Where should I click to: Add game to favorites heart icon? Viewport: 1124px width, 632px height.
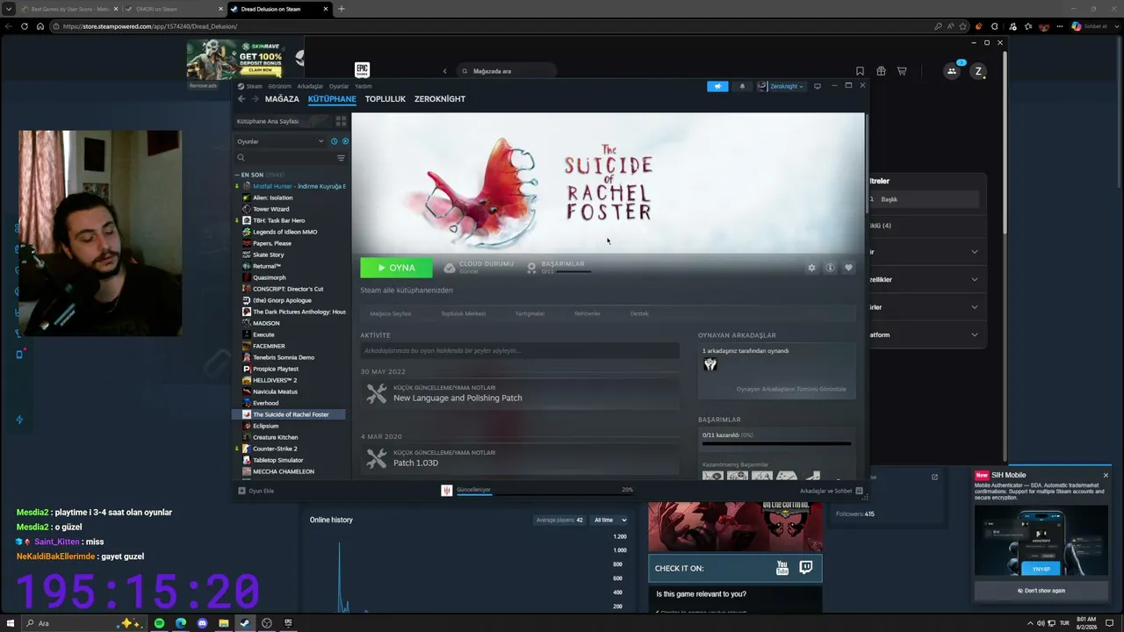tap(848, 268)
